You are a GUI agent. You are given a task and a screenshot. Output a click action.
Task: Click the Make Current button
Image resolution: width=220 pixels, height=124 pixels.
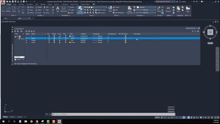[x=100, y=10]
